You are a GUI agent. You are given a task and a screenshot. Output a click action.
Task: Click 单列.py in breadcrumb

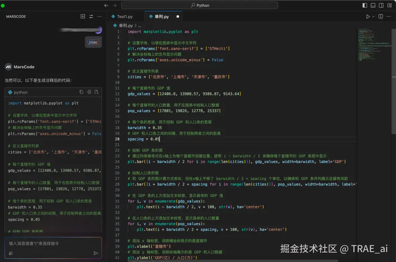coord(126,25)
